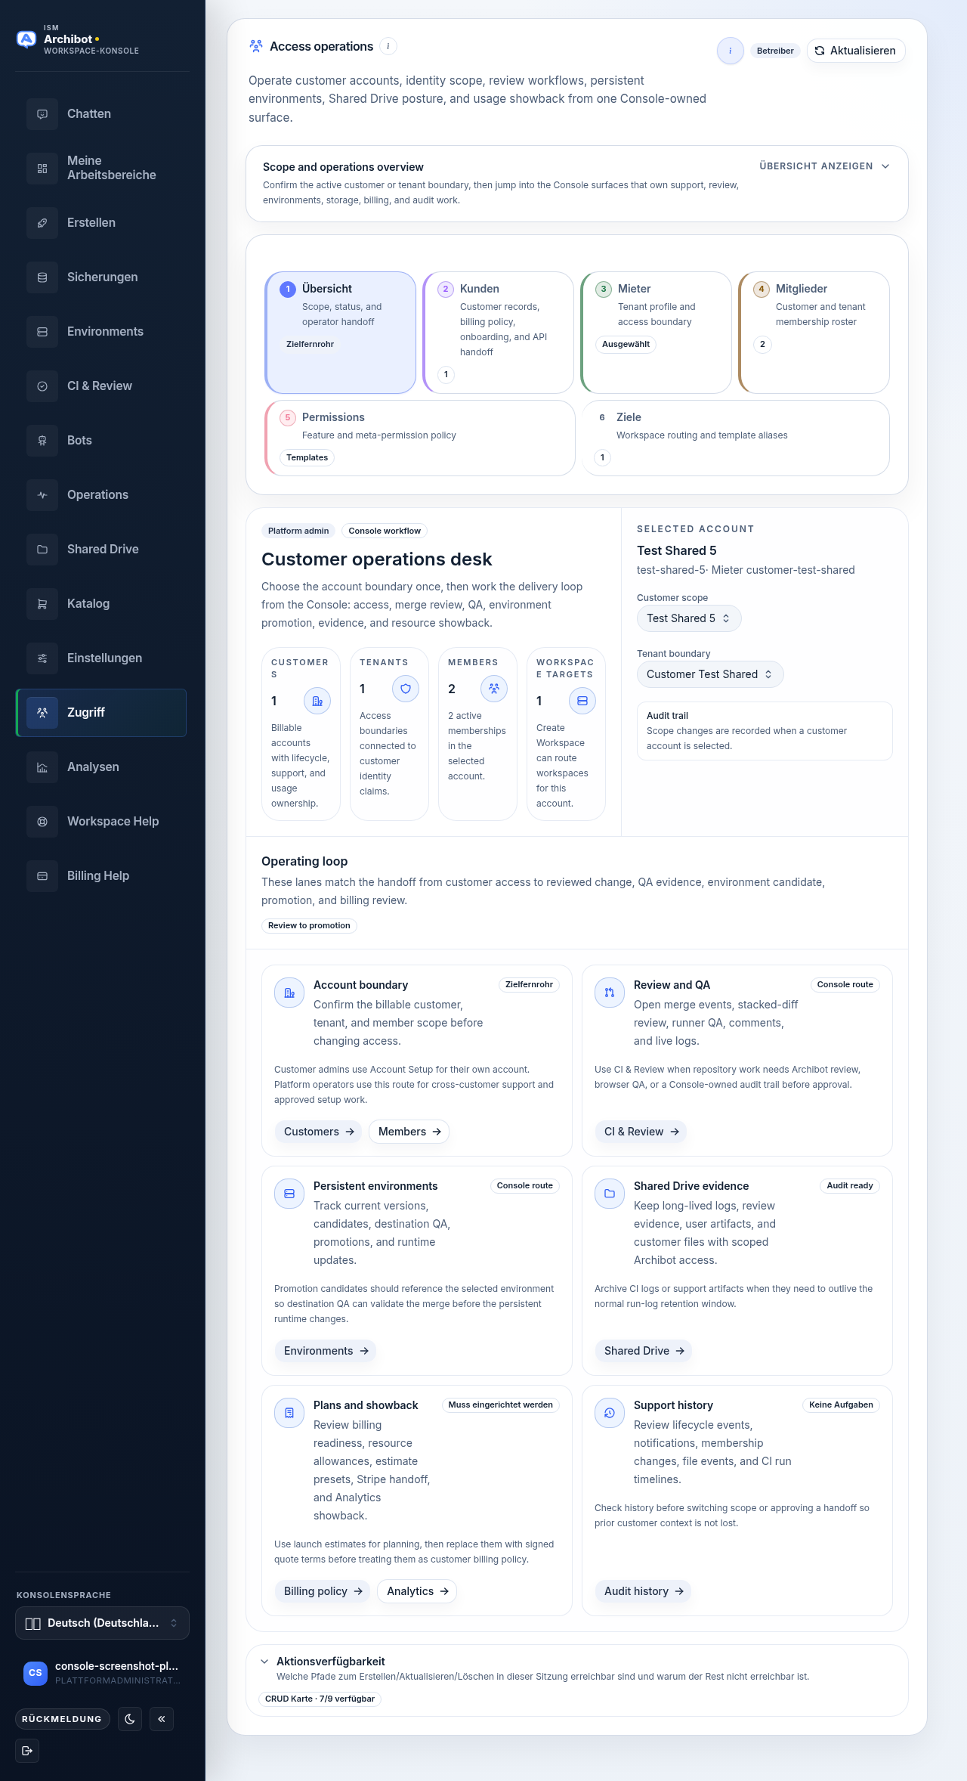Expand Übersicht anzeigen overview section
This screenshot has height=1781, width=967.
824,166
